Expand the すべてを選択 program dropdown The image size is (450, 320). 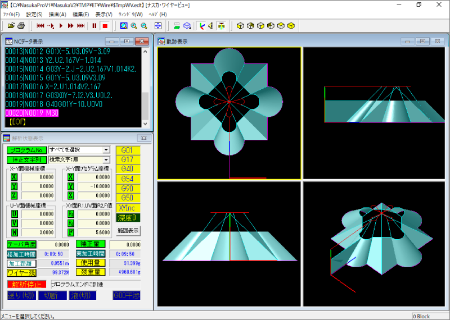[x=106, y=150]
